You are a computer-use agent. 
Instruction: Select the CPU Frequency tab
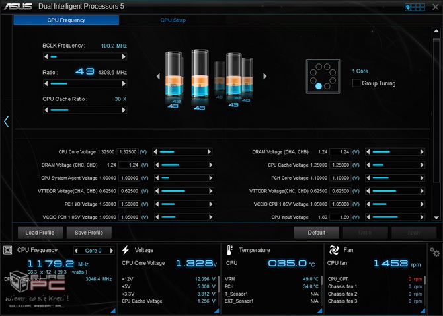pos(66,20)
